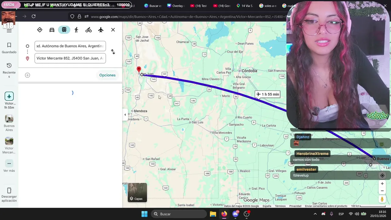Open tracking protection shield icon
Viewport: 391px width, 220px height.
72,16
